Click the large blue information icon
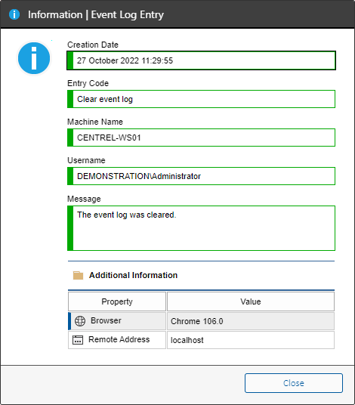This screenshot has height=405, width=355. coord(34,58)
